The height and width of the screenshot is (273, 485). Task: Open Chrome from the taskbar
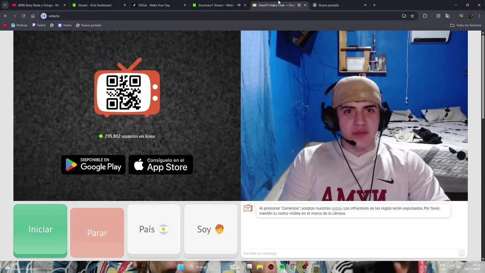click(x=293, y=267)
